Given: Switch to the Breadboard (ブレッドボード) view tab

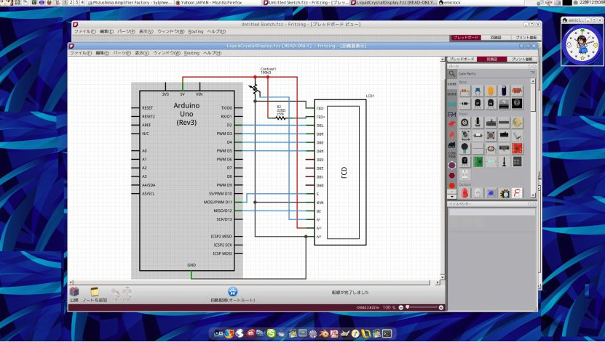Looking at the screenshot, I should click(x=462, y=59).
